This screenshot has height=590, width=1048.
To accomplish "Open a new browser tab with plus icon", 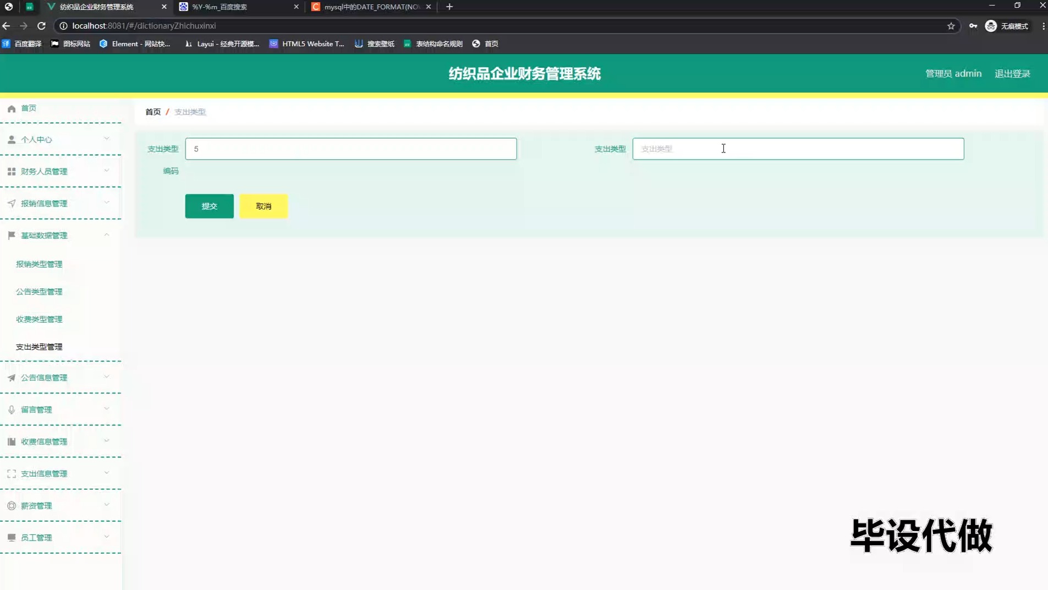I will (449, 7).
